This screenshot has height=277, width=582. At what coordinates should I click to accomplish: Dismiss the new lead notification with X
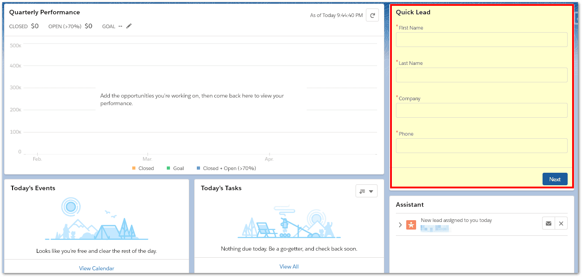click(x=561, y=224)
